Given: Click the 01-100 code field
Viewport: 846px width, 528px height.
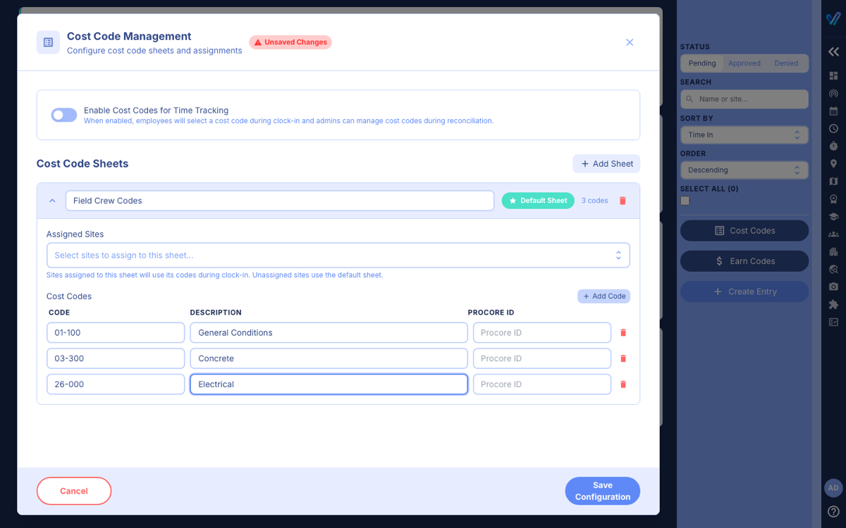Looking at the screenshot, I should [x=116, y=333].
